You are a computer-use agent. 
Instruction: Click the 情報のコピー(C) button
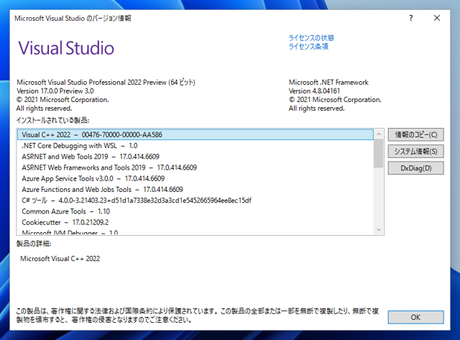click(415, 134)
